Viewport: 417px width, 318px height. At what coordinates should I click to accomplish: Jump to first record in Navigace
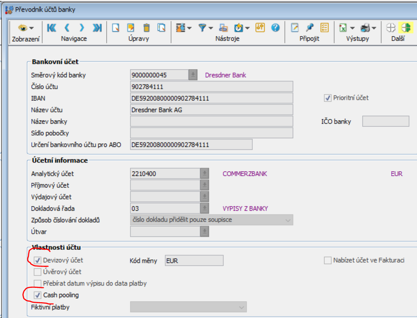[52, 28]
